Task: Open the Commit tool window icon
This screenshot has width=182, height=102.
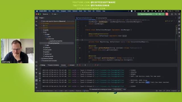Action: click(36, 22)
